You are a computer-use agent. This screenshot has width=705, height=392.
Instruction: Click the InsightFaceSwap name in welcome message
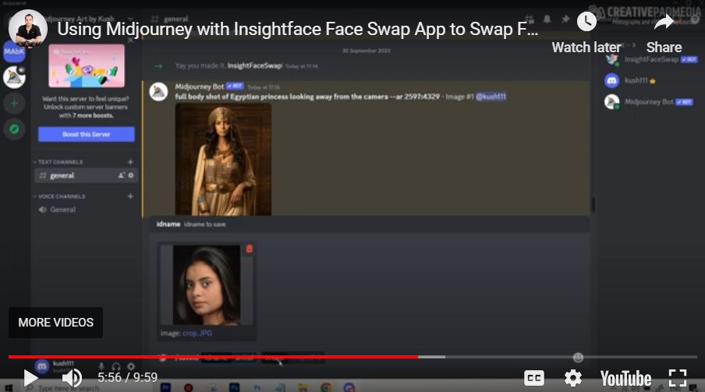(254, 65)
